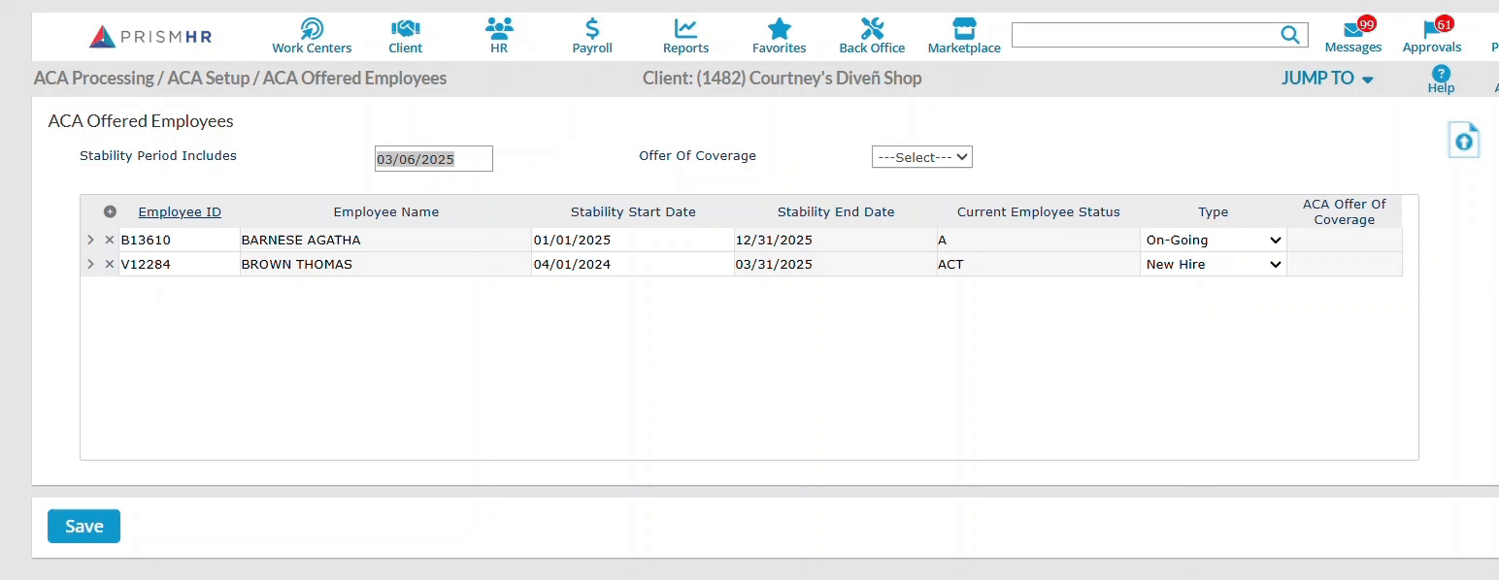This screenshot has height=580, width=1499.
Task: Click the Help question mark icon
Action: pyautogui.click(x=1441, y=74)
